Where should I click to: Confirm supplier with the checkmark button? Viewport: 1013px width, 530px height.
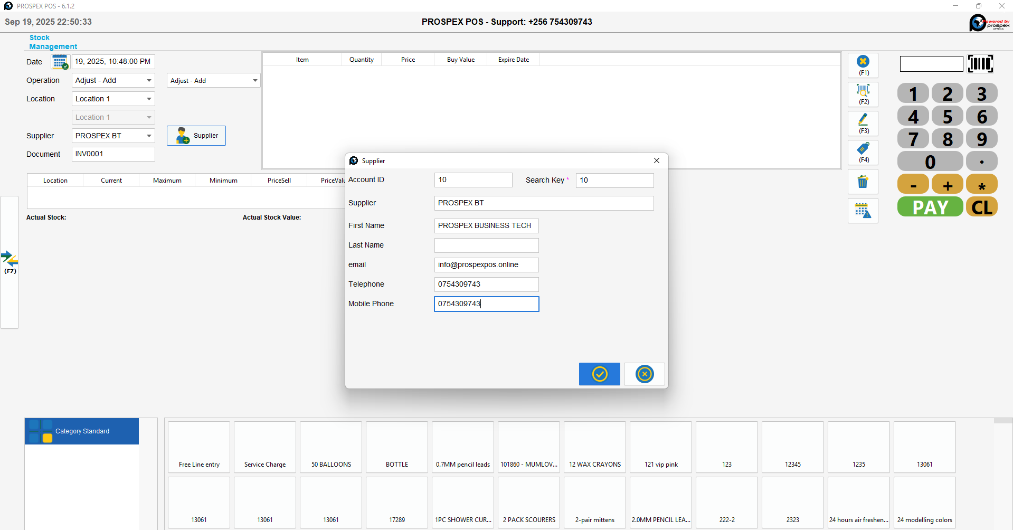pos(600,374)
